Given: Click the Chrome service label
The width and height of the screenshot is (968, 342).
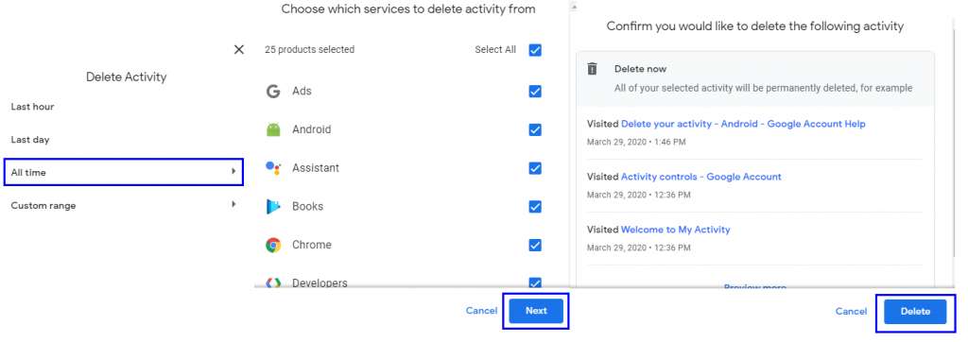Looking at the screenshot, I should click(312, 245).
